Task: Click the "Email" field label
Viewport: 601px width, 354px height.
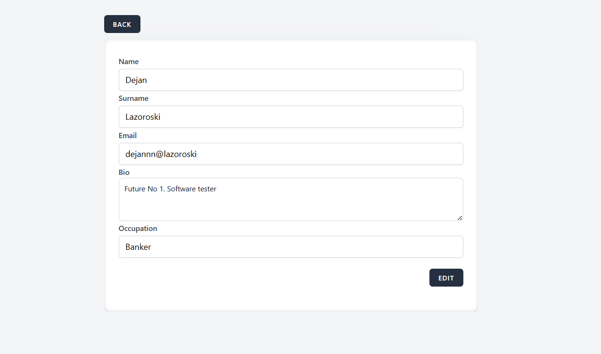Action: click(128, 136)
